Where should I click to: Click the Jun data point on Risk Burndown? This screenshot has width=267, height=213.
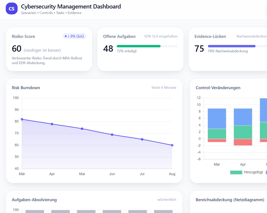click(x=112, y=134)
